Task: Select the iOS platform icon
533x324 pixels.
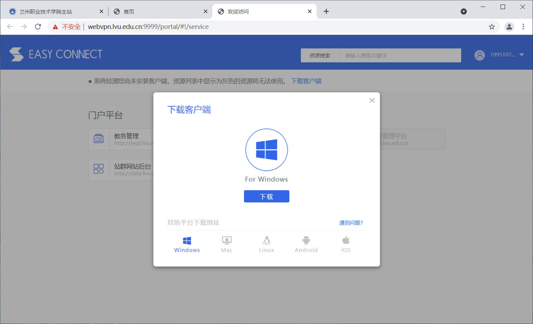Action: tap(346, 240)
